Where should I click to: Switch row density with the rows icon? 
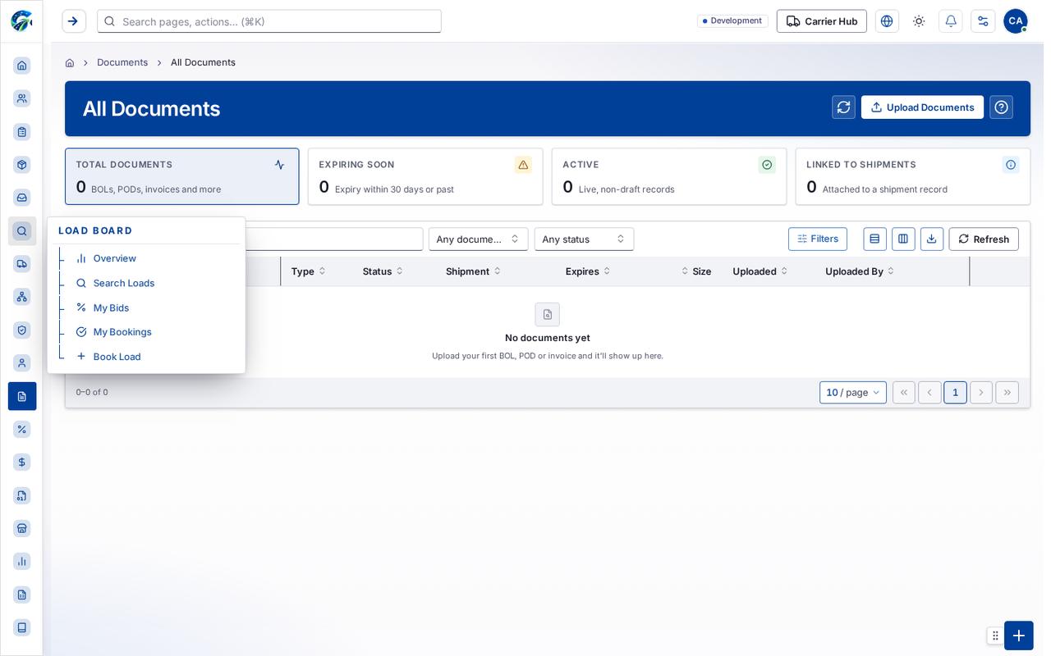(x=874, y=239)
